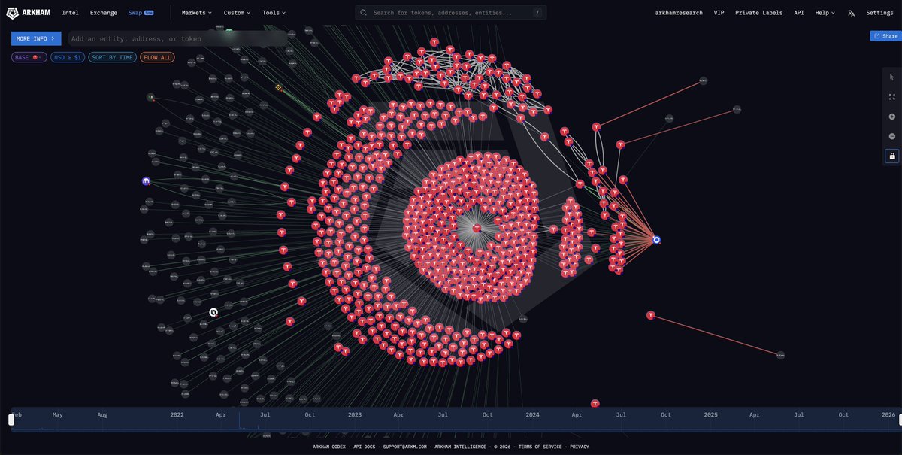This screenshot has height=455, width=902.
Task: Toggle the SORT BY TIME filter
Action: pyautogui.click(x=112, y=57)
